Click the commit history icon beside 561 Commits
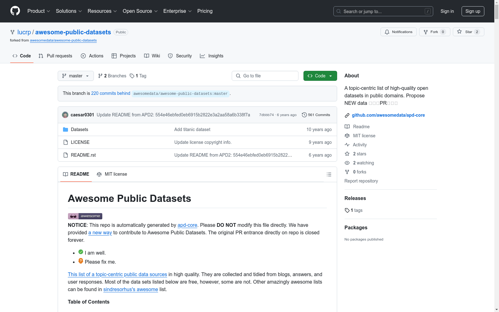The height and width of the screenshot is (312, 499). [x=304, y=115]
